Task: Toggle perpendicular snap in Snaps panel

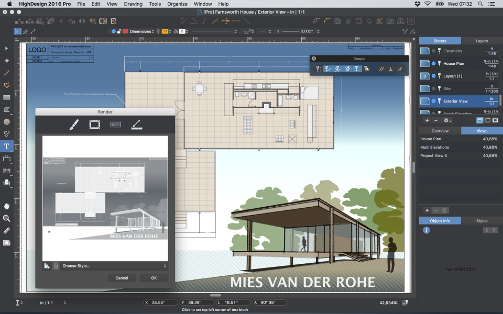Action: tap(391, 69)
